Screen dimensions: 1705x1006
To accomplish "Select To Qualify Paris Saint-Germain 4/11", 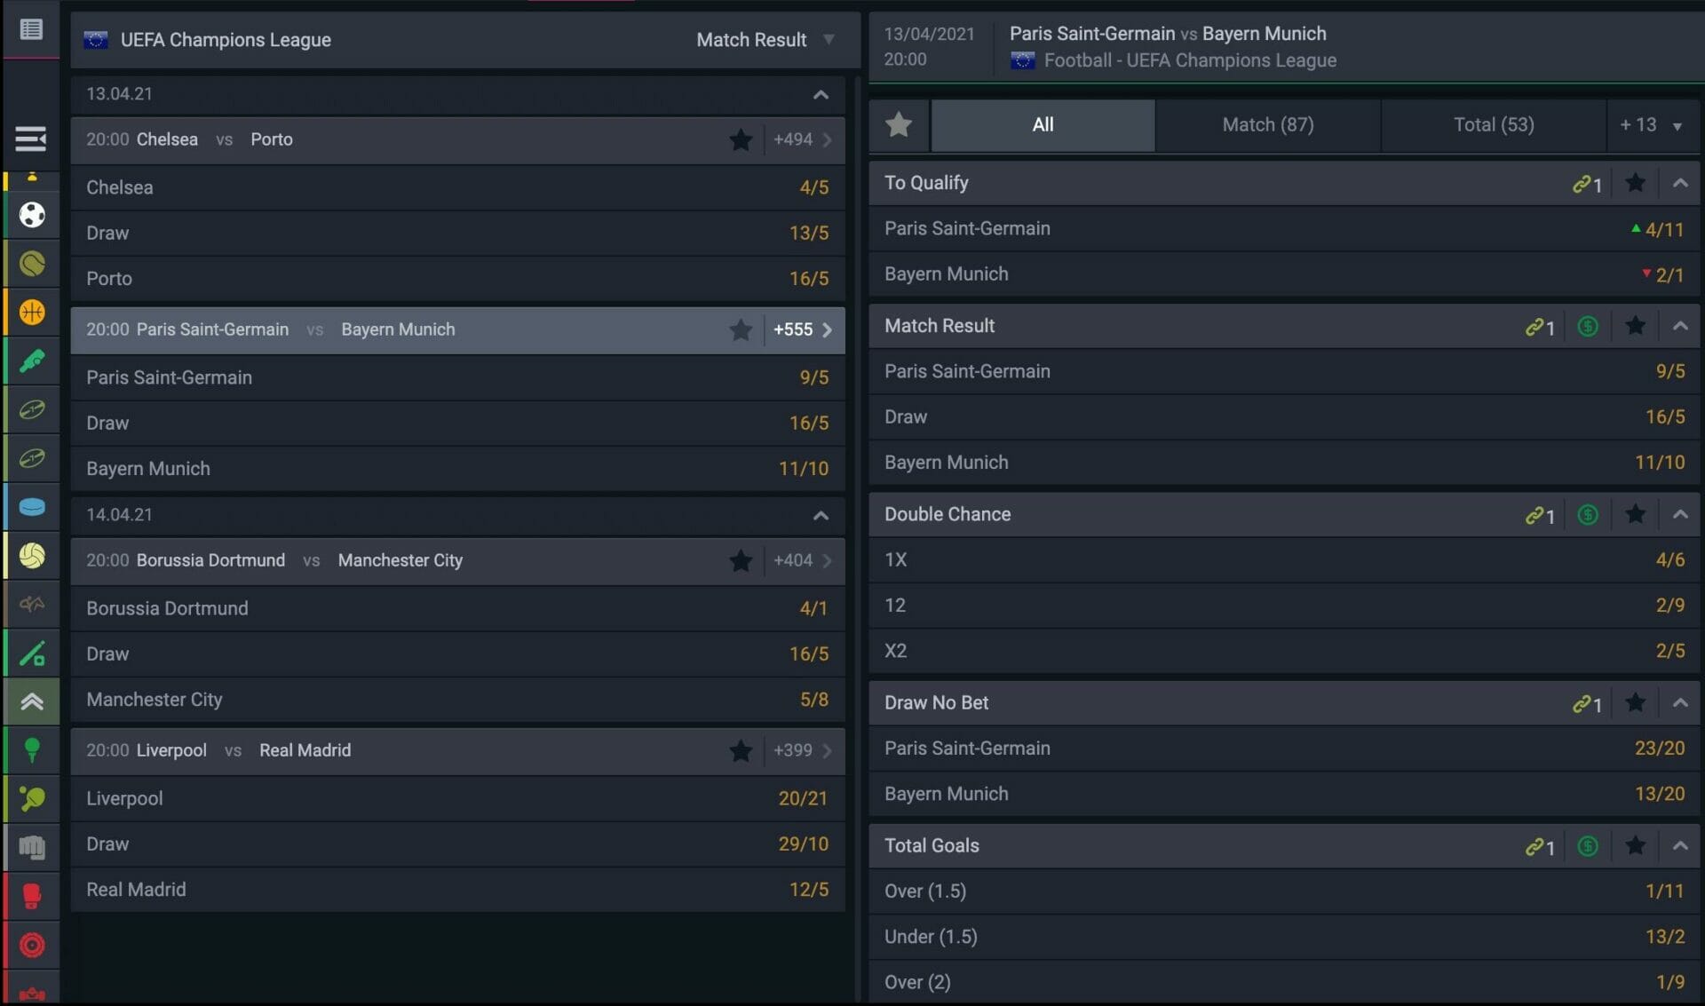I will [x=1284, y=228].
